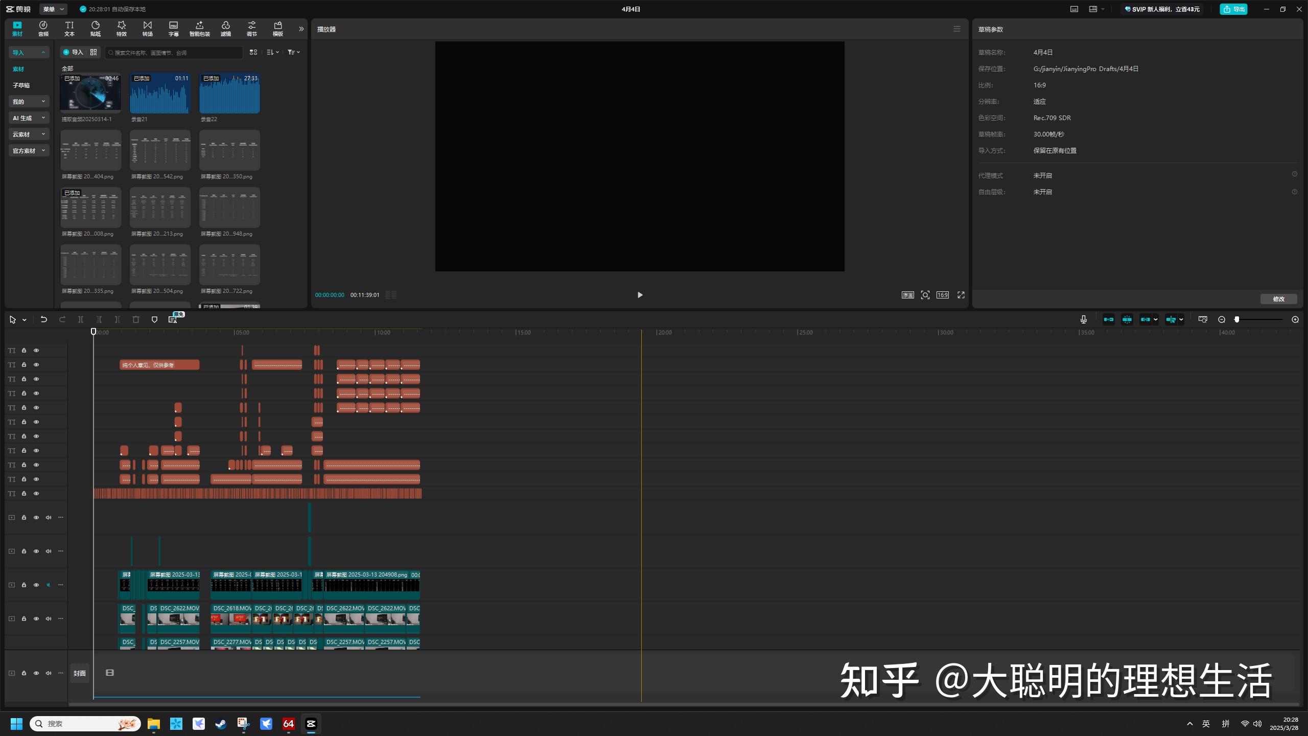Click the timeline zoom-in magnifier icon
1308x736 pixels.
pos(1296,319)
